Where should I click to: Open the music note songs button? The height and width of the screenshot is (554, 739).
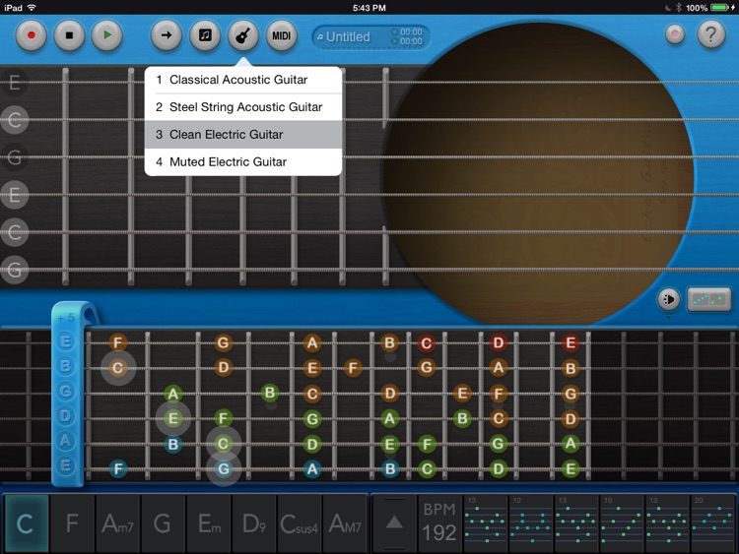[x=205, y=35]
